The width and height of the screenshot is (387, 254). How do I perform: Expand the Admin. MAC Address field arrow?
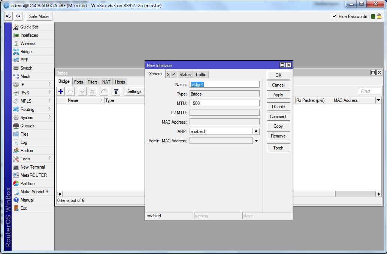point(256,141)
